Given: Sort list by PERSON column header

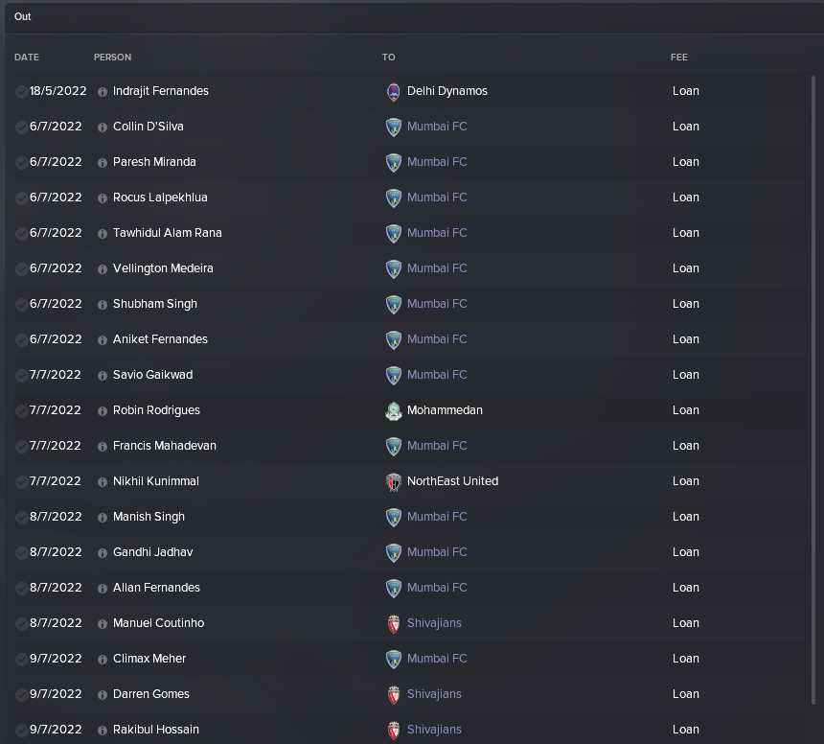Looking at the screenshot, I should click(x=112, y=58).
